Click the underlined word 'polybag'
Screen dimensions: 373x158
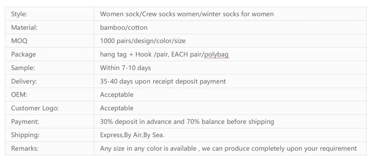216,55
